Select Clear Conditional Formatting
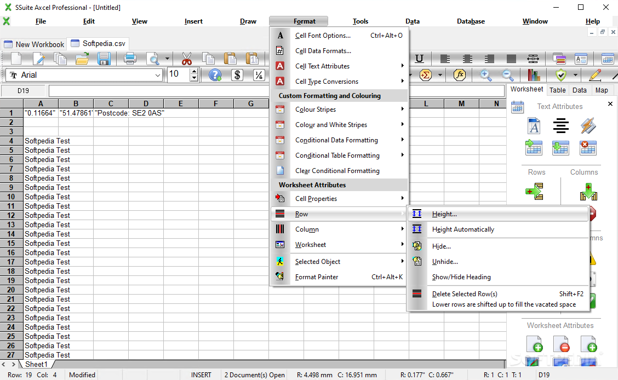Image resolution: width=618 pixels, height=380 pixels. [339, 170]
